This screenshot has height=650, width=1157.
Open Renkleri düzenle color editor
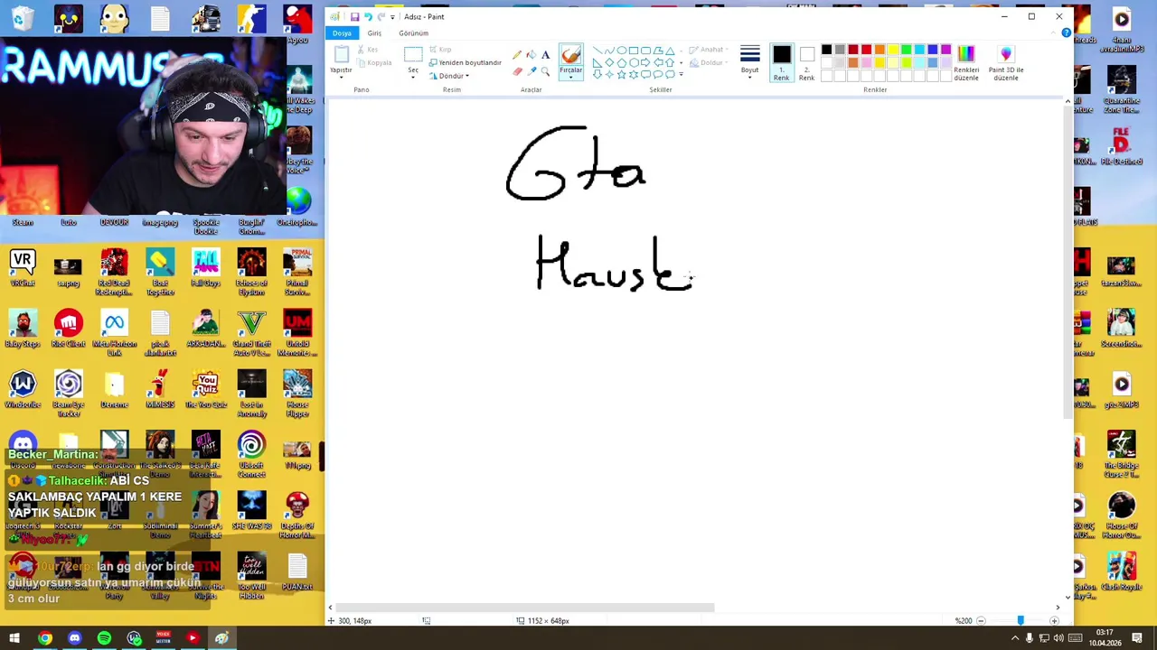coord(966,62)
